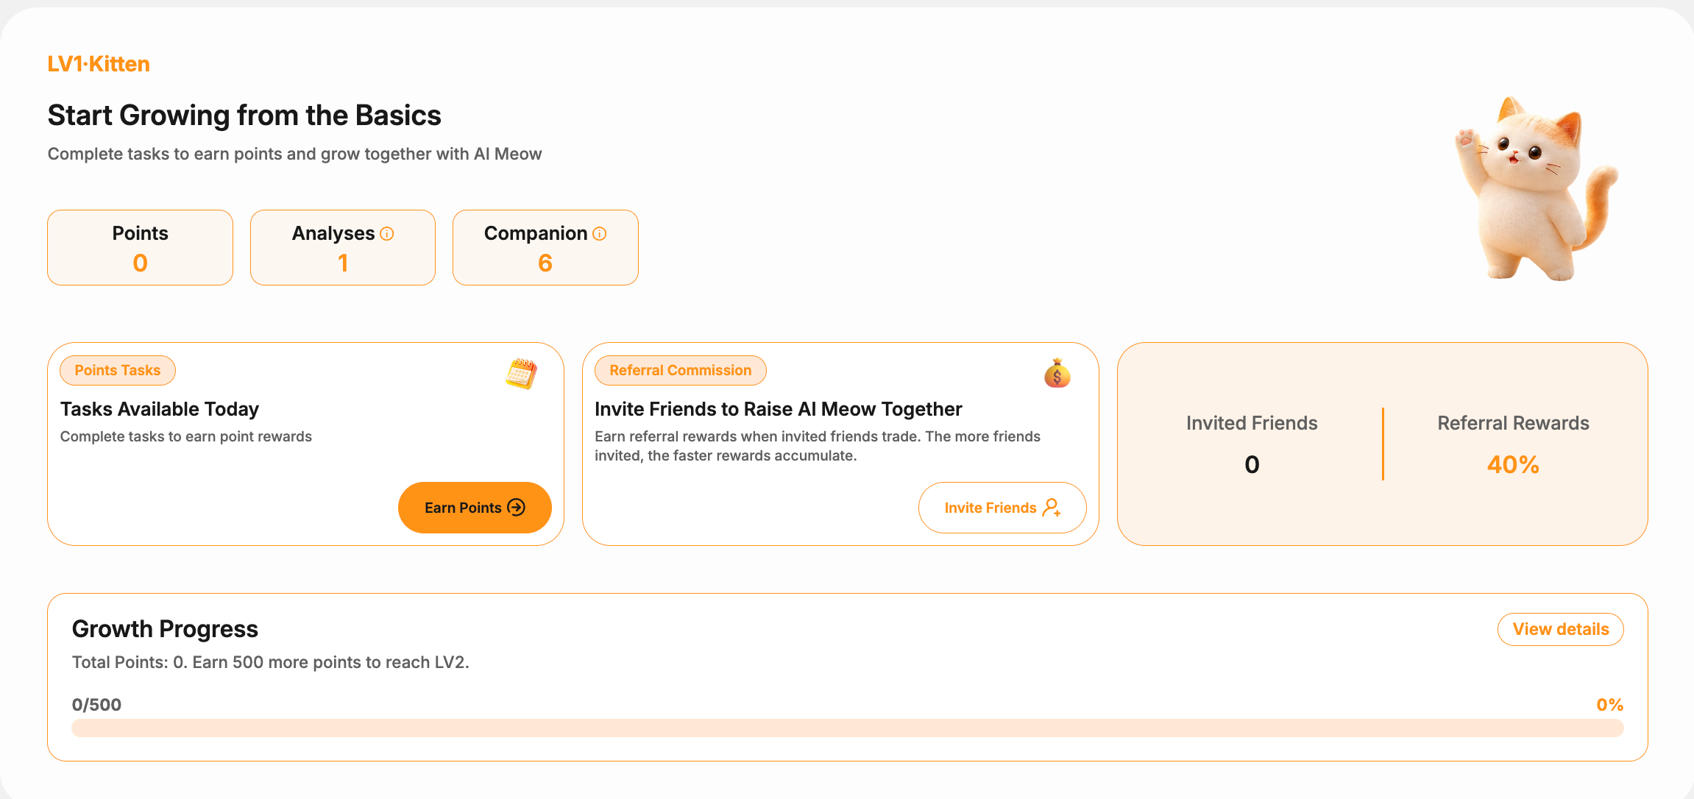Image resolution: width=1694 pixels, height=799 pixels.
Task: Click the Growth Progress bar
Action: coord(848,728)
